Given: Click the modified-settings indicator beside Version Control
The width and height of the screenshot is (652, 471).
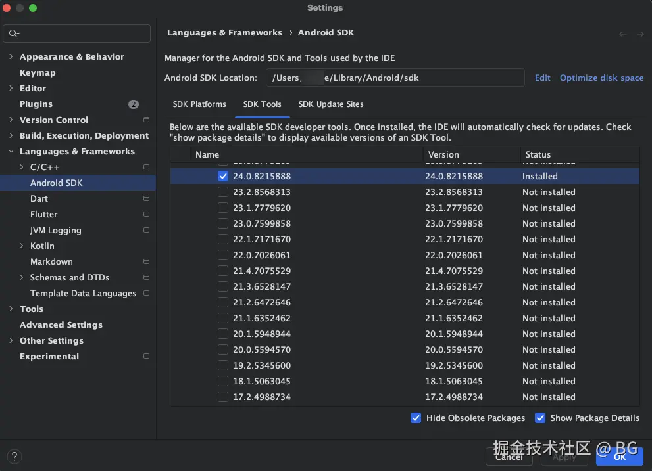Looking at the screenshot, I should point(146,120).
